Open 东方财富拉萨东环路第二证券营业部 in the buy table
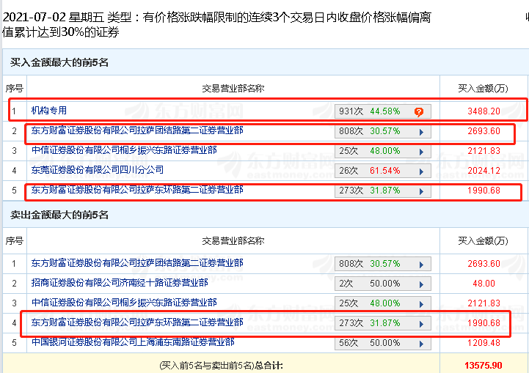This screenshot has height=373, width=529. pos(137,189)
